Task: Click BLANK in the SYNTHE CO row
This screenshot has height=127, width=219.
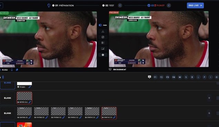Action: point(8,113)
